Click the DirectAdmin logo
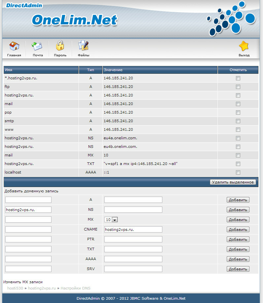 (24, 5)
